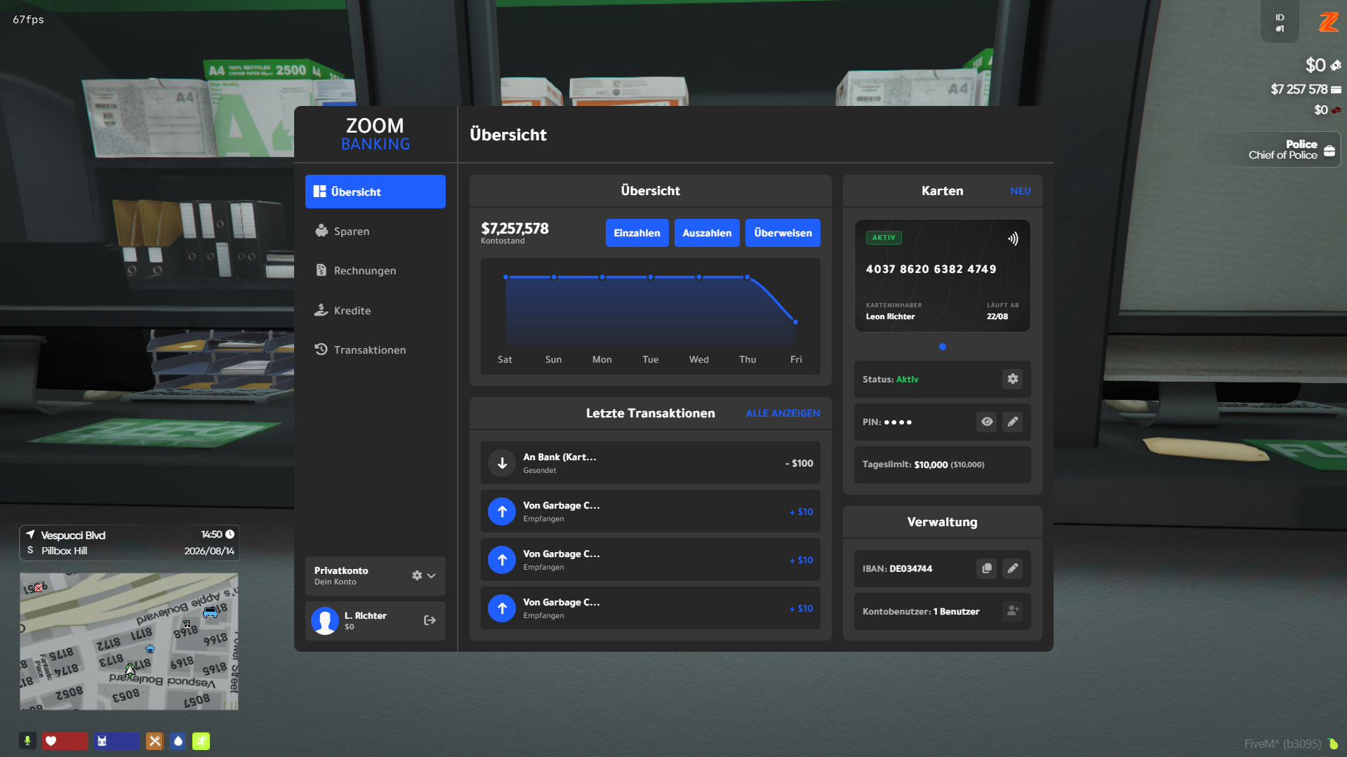Click the red heart health indicator
Screen dimensions: 1347x757
pyautogui.click(x=65, y=741)
